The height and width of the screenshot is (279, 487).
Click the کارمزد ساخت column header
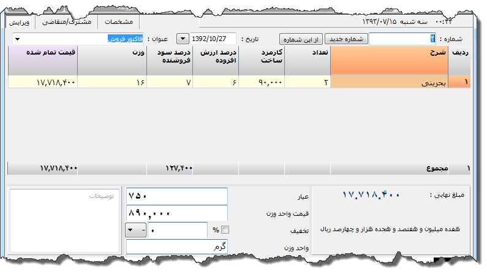[262, 60]
